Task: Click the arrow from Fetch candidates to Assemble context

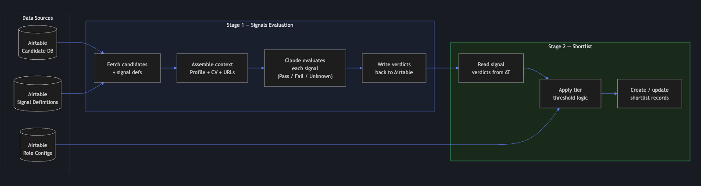Action: 168,68
